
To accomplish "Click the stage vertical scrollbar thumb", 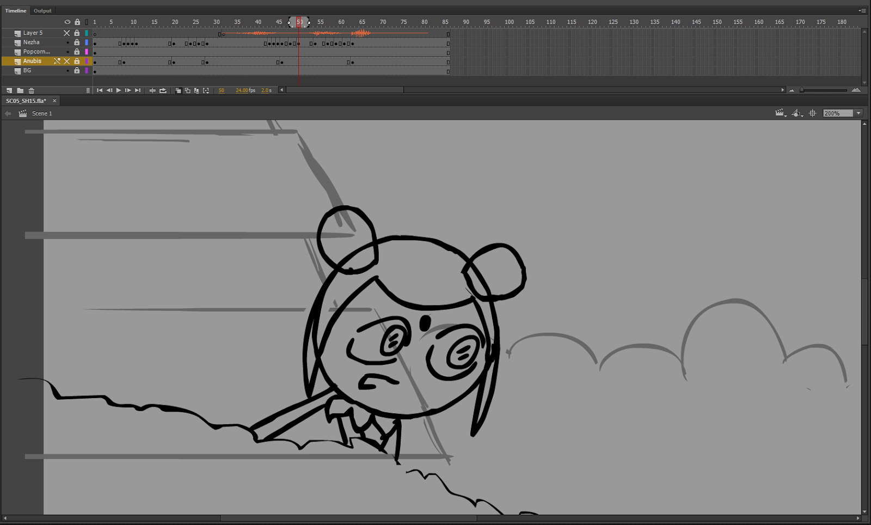I will pos(864,311).
